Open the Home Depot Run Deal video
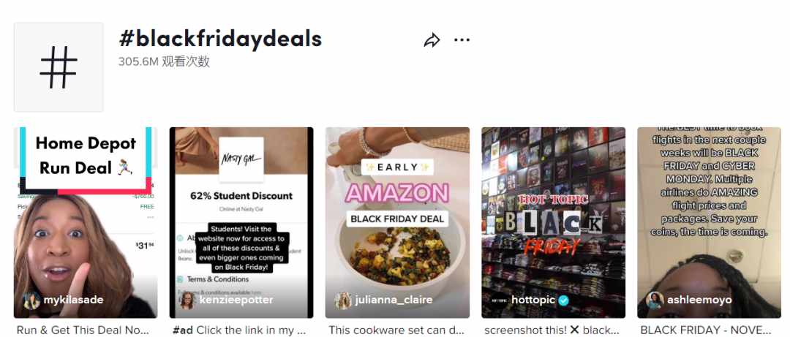This screenshot has height=337, width=790. click(x=86, y=222)
